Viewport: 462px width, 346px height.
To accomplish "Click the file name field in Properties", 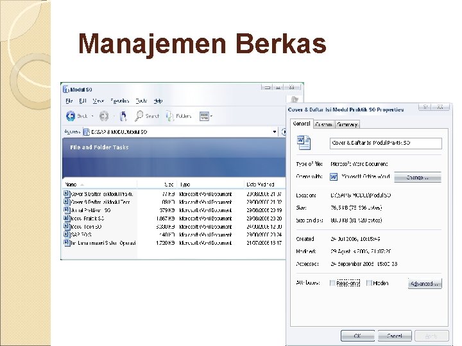I will 386,144.
